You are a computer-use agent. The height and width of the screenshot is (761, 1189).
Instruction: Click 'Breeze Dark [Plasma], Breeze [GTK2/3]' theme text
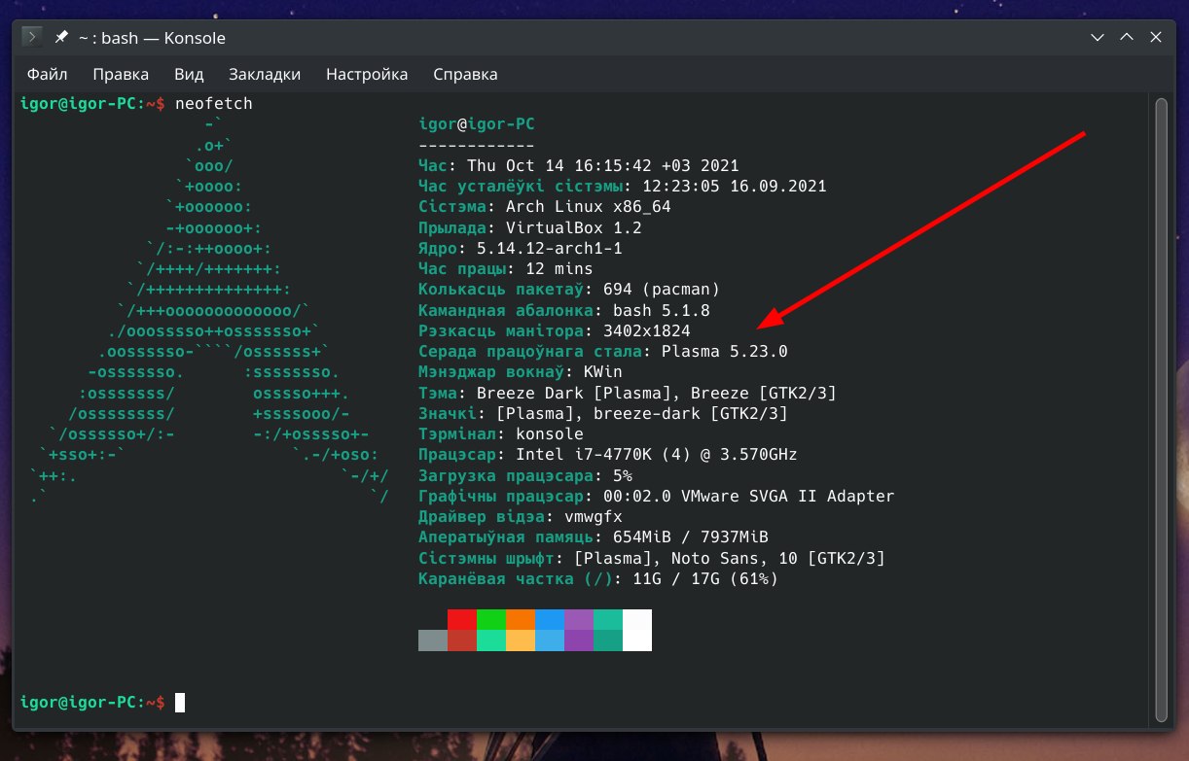[x=657, y=393]
